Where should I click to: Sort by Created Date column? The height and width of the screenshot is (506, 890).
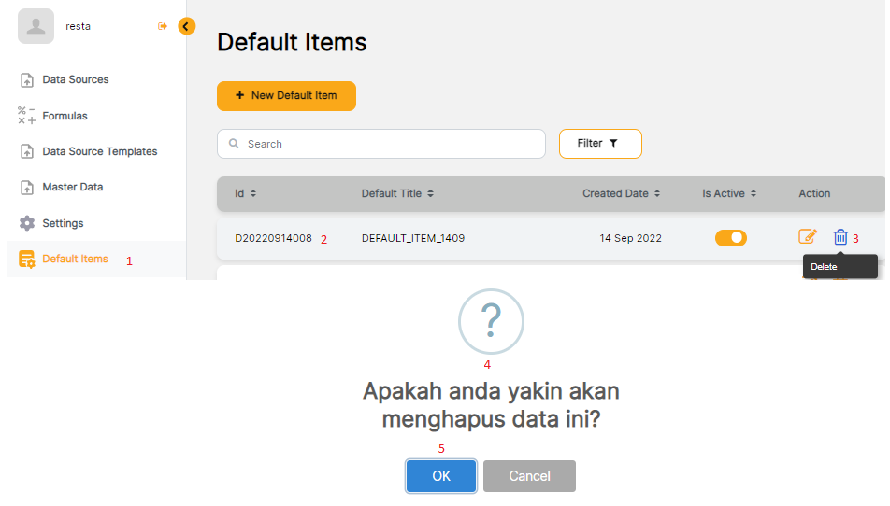click(x=622, y=193)
